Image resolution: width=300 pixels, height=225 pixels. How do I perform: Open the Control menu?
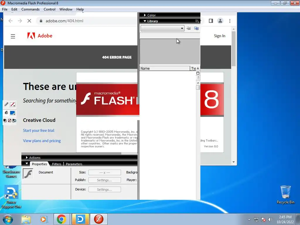click(49, 9)
